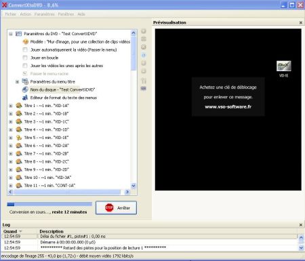Check Jouer les vidéos les unes après les autres
The height and width of the screenshot is (261, 305).
point(25,66)
